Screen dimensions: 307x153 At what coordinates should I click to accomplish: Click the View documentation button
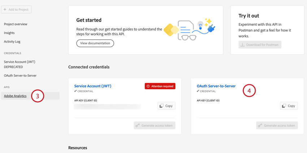pos(95,43)
